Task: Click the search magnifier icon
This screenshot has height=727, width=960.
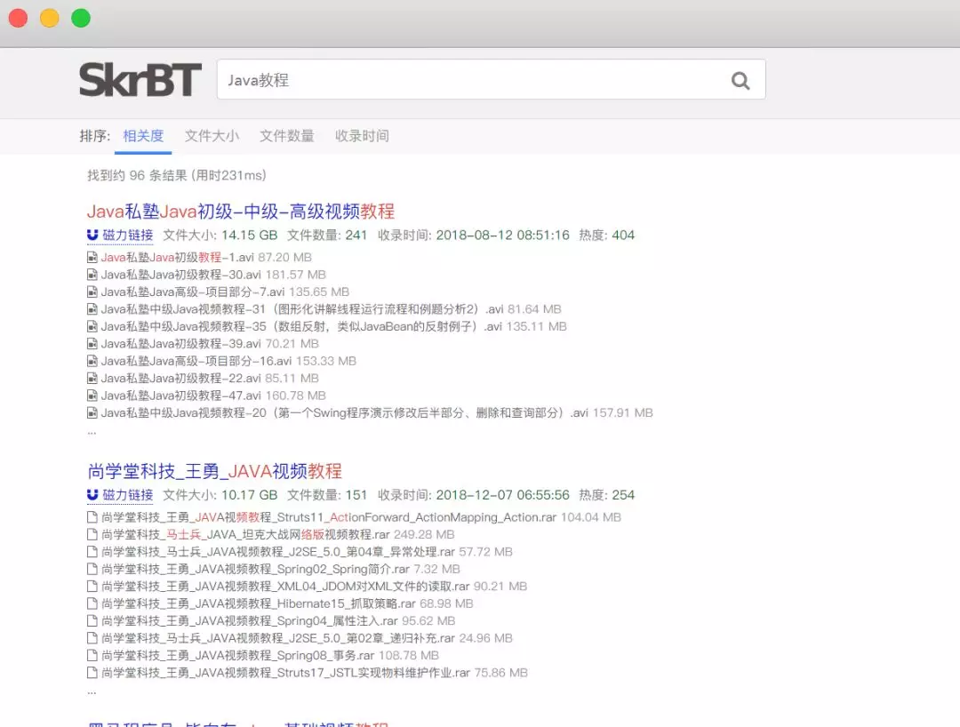Action: (740, 80)
